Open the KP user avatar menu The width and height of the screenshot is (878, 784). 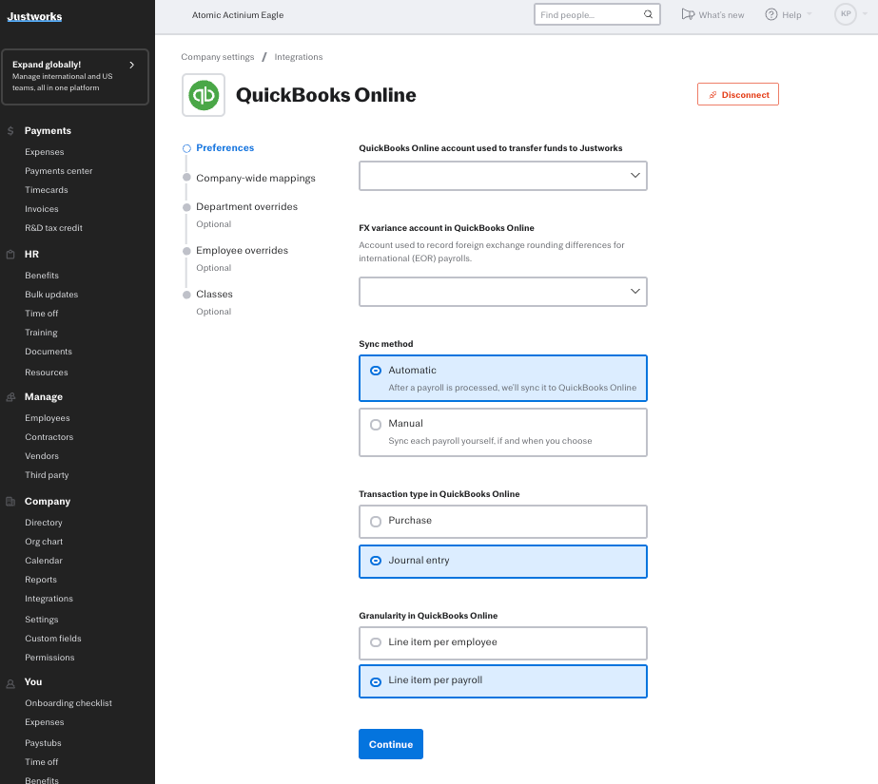pyautogui.click(x=846, y=14)
